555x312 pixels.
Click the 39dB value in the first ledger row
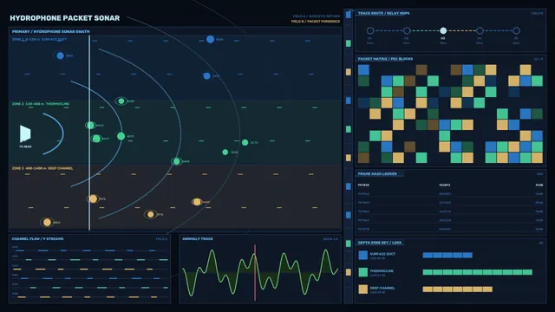click(x=539, y=185)
